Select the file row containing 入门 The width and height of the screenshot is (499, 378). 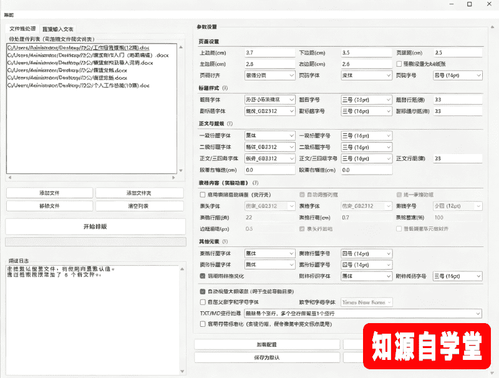point(91,55)
